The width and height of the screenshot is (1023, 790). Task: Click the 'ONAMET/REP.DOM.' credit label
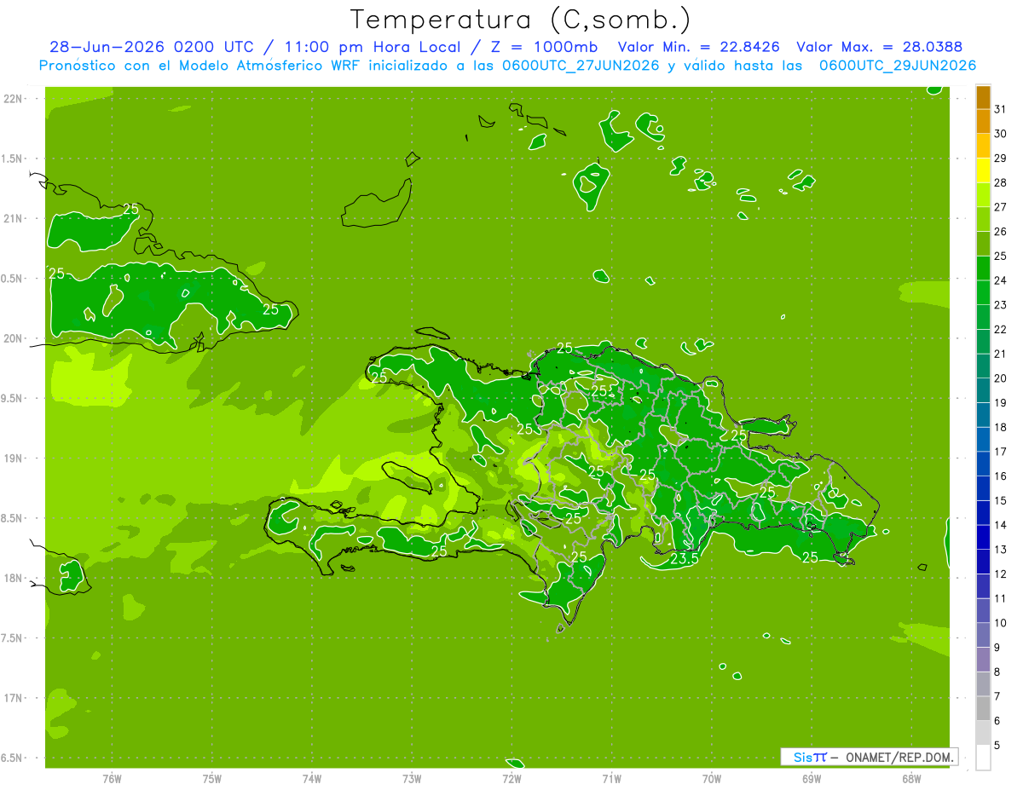pyautogui.click(x=899, y=757)
